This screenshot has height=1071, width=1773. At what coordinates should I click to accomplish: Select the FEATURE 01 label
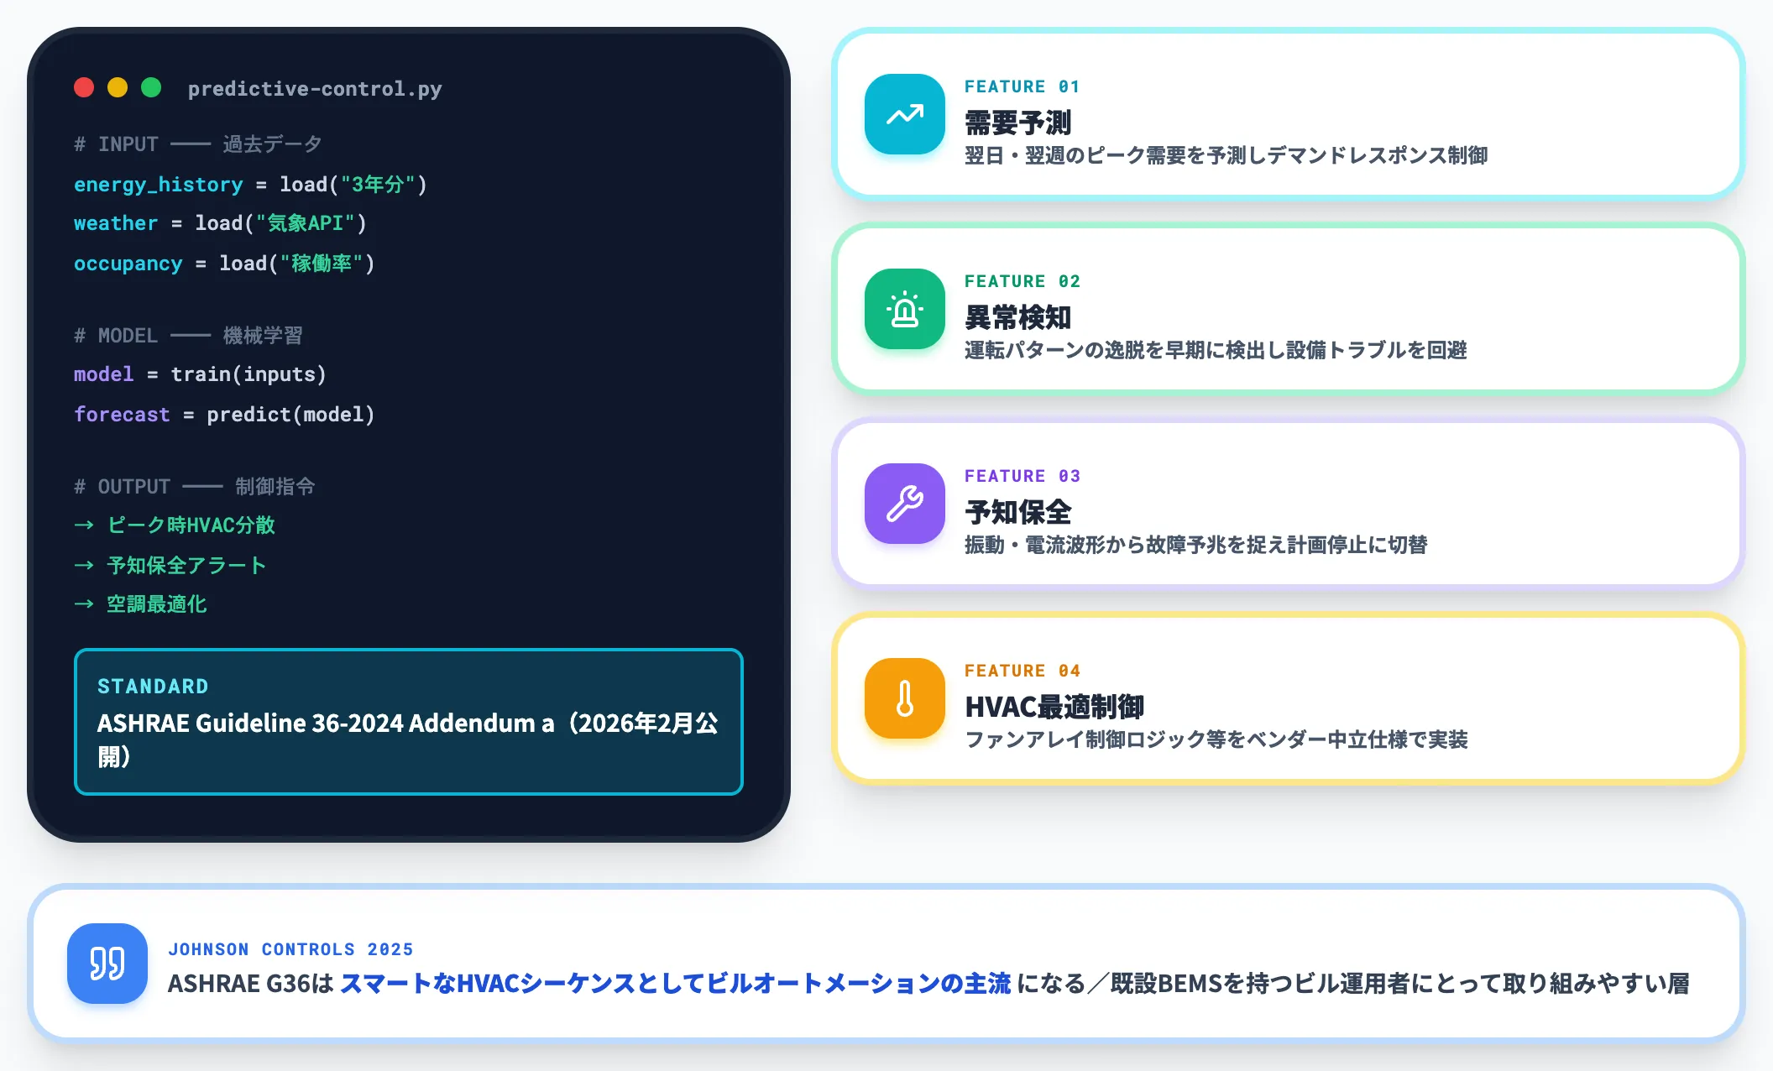[1022, 86]
